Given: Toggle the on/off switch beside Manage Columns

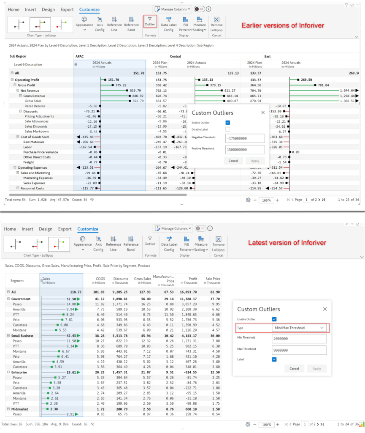Looking at the screenshot, I should click(198, 9).
